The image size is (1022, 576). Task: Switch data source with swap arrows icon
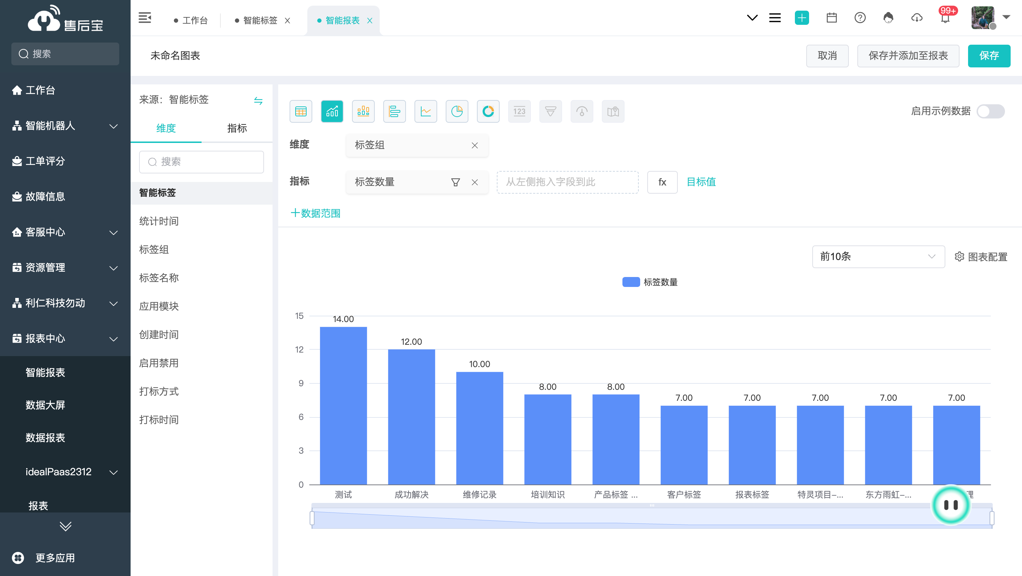tap(258, 101)
